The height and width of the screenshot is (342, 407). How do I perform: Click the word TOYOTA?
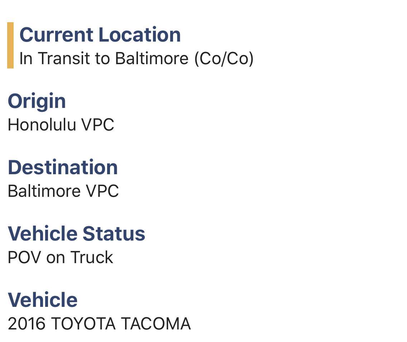[83, 324]
